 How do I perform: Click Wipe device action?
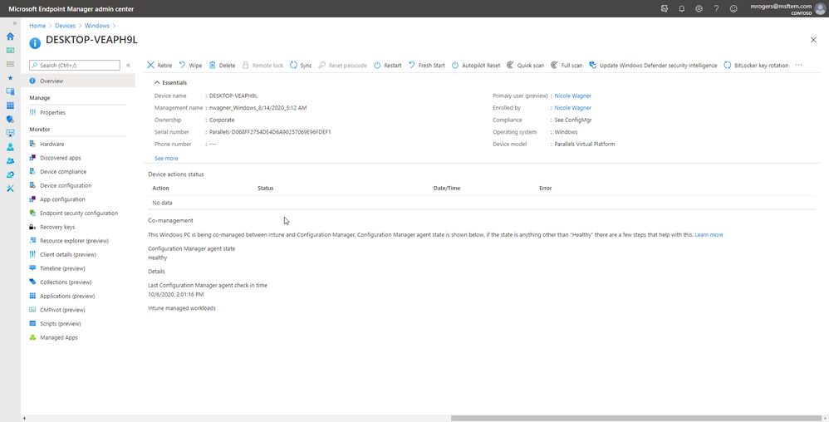coord(190,65)
